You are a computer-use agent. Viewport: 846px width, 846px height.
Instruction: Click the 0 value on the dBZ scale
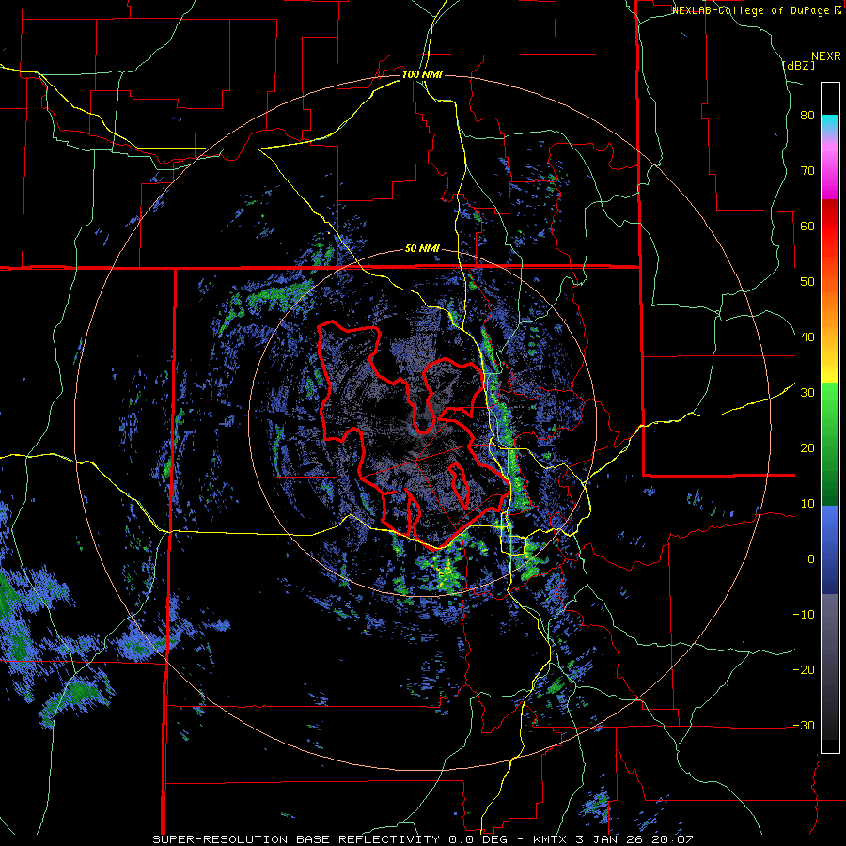(x=811, y=559)
